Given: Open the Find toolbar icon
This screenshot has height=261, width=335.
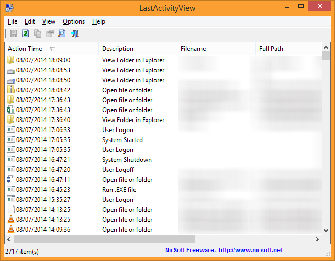Looking at the screenshot, I should pyautogui.click(x=62, y=34).
